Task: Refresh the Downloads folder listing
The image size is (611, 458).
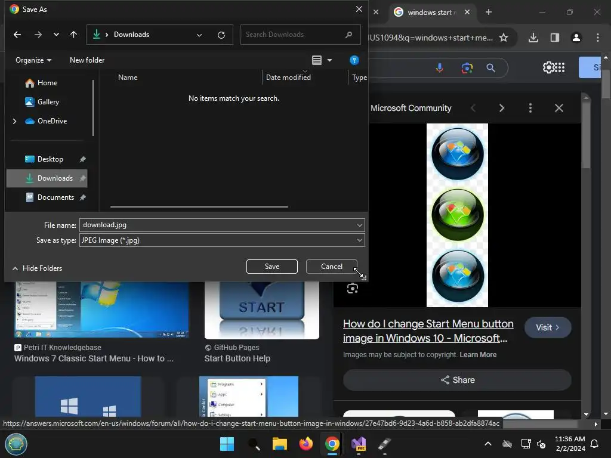Action: click(221, 35)
